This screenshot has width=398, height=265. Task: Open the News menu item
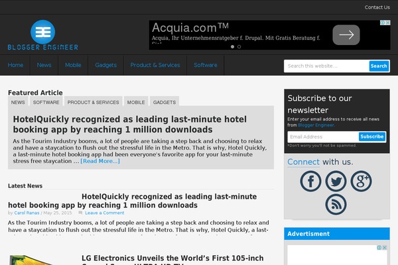pos(44,65)
